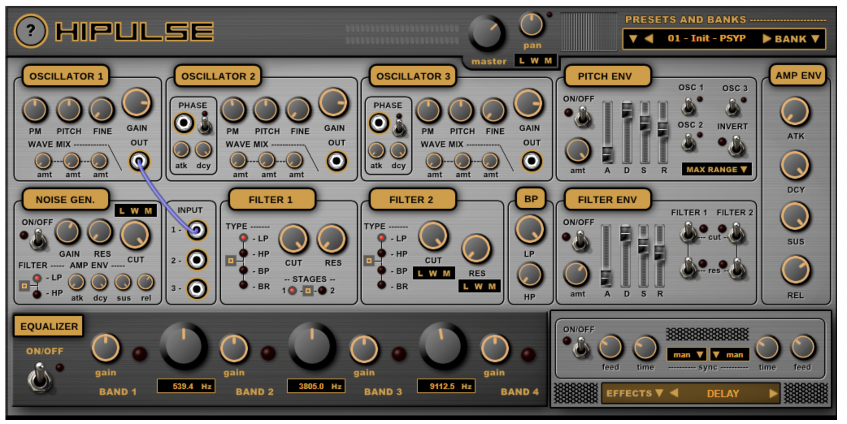Click Oscillator 1 GAIN knob
Viewport: 847px width, 424px height.
coord(137,103)
